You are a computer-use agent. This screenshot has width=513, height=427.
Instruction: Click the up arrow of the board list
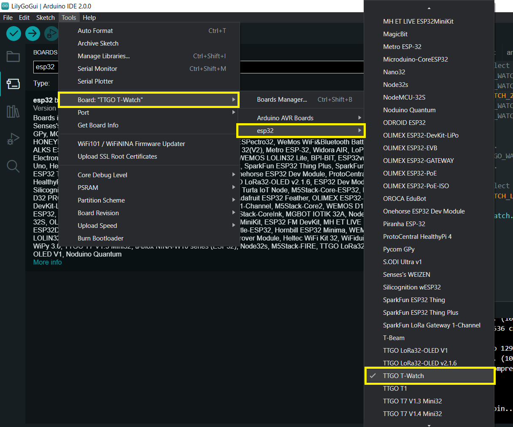pos(429,8)
